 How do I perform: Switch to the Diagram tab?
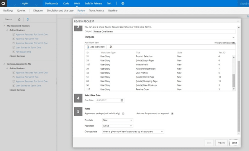pos(38,11)
